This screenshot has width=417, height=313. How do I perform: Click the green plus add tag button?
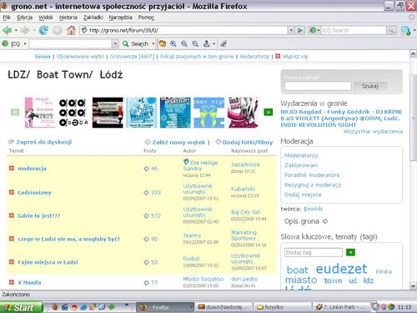point(350,252)
